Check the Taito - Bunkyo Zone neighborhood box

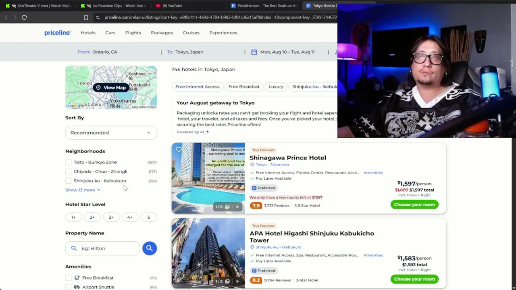pyautogui.click(x=69, y=162)
